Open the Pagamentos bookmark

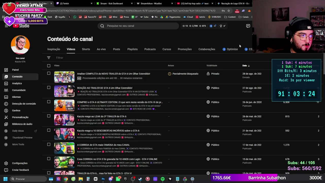coord(173,17)
